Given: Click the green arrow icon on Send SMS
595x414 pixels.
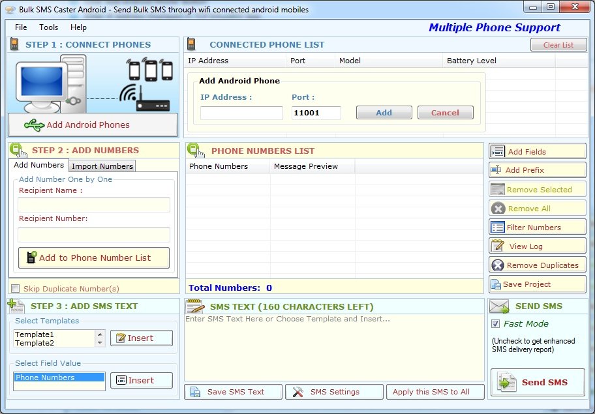Looking at the screenshot, I should [507, 382].
